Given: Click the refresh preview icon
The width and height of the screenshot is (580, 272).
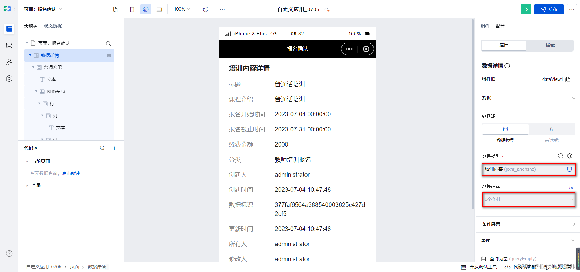Looking at the screenshot, I should click(x=206, y=9).
